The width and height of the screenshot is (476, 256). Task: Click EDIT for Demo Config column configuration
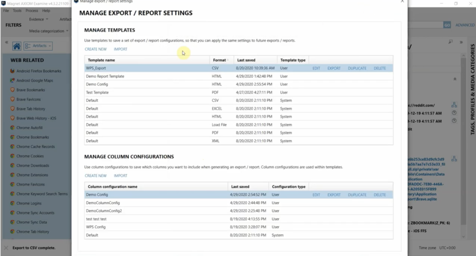(316, 195)
